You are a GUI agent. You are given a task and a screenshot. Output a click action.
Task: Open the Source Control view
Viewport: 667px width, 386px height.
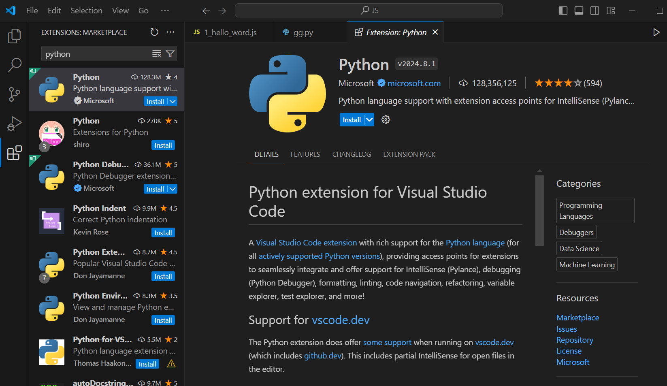pyautogui.click(x=14, y=94)
